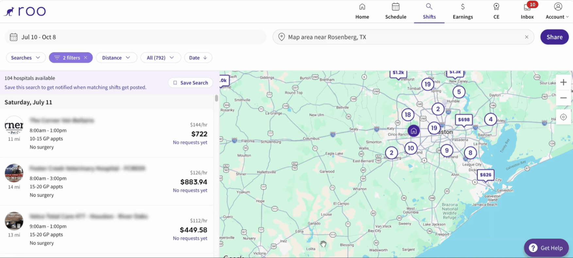Remove the 2 filters chip
This screenshot has height=258, width=573.
pyautogui.click(x=86, y=57)
